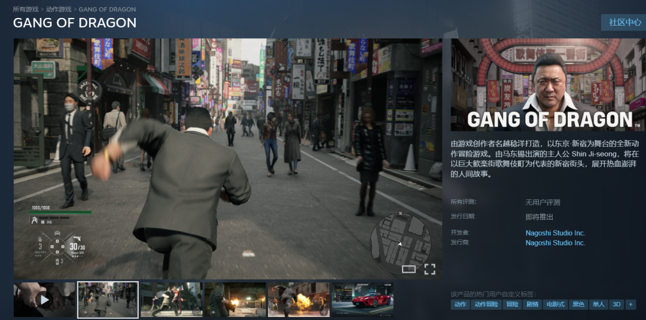Go to 所有游戏 breadcrumb
The width and height of the screenshot is (646, 320).
click(x=26, y=10)
